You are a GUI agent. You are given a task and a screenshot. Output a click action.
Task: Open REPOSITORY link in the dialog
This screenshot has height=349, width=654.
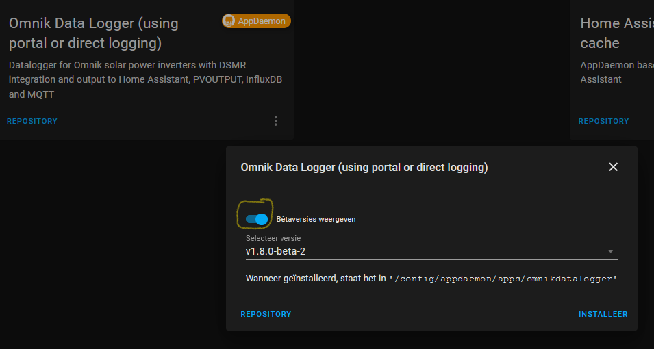(266, 314)
